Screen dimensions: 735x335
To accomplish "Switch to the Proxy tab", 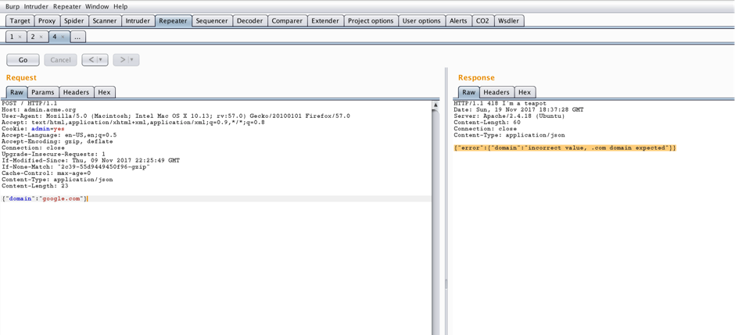I will pyautogui.click(x=47, y=20).
